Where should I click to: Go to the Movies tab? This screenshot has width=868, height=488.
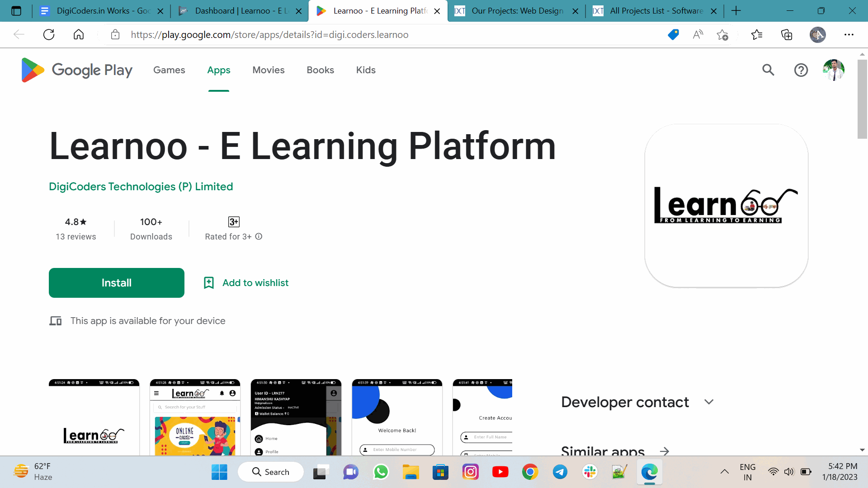[269, 70]
